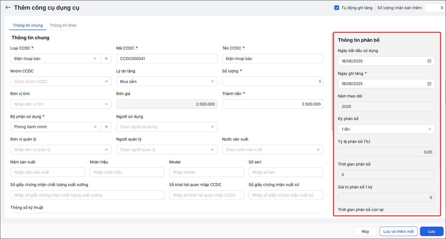446x239 pixels.
Task: Click the Số lượng input field
Action: coord(273,81)
